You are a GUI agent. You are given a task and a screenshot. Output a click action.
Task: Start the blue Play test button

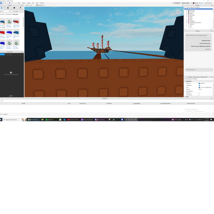[x=10, y=3]
